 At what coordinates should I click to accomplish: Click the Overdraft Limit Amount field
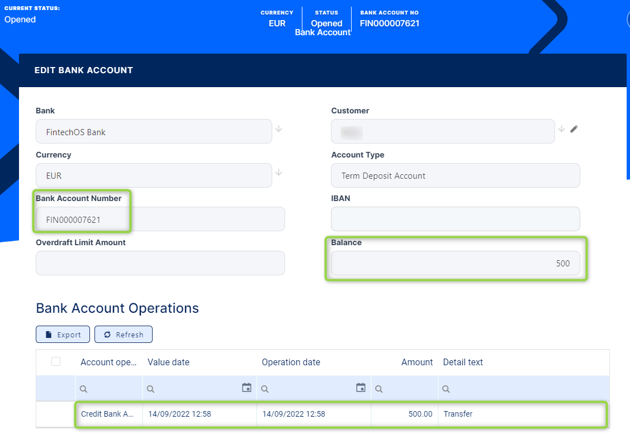pyautogui.click(x=160, y=263)
